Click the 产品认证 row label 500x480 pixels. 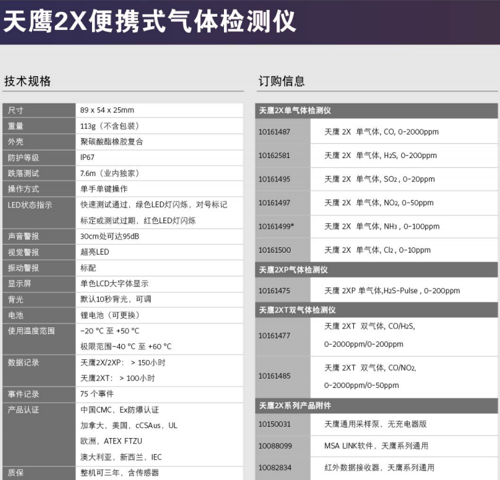23,409
